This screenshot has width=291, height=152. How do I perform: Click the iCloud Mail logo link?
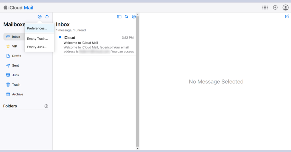click(18, 8)
